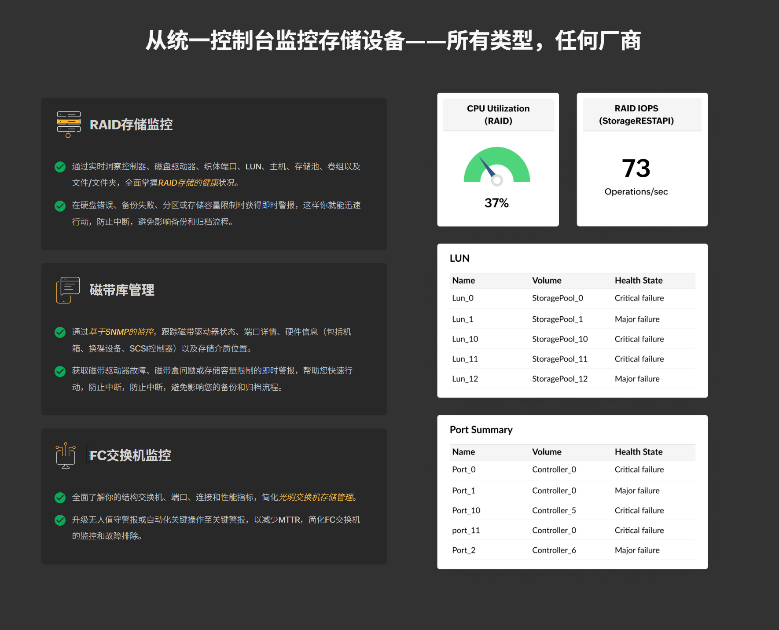779x630 pixels.
Task: Click the CPU Utilization (RAID) card title
Action: (x=498, y=114)
